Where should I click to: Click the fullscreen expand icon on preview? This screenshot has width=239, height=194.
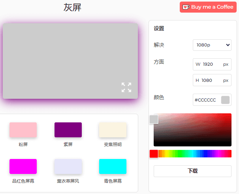(126, 87)
